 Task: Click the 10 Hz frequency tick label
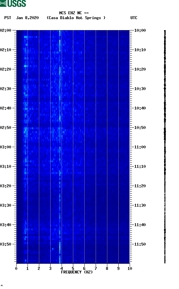click(x=130, y=268)
